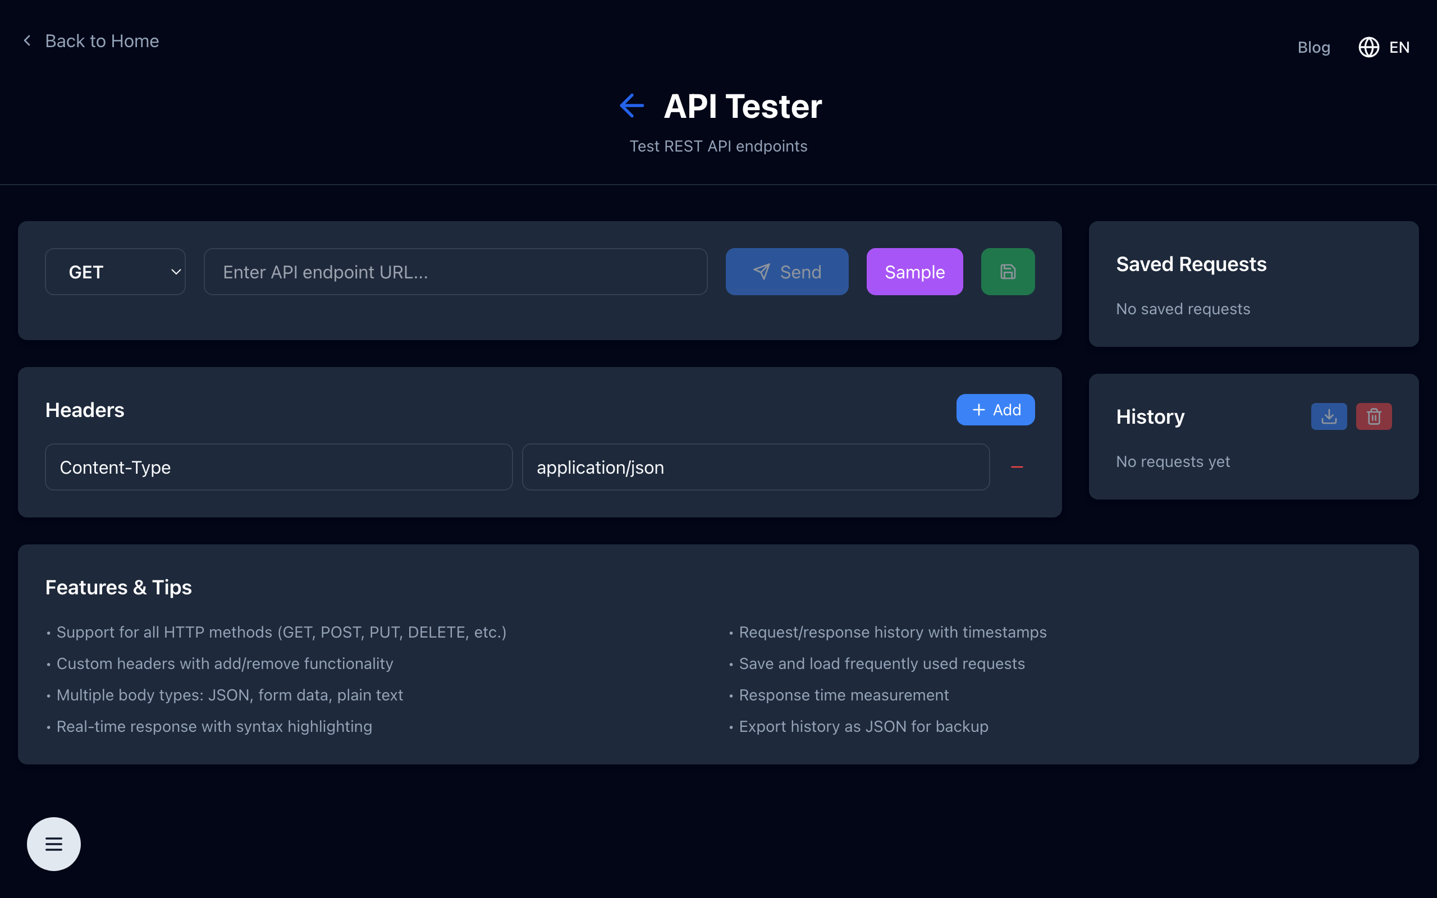
Task: Click the API Tester page title
Action: pos(742,106)
